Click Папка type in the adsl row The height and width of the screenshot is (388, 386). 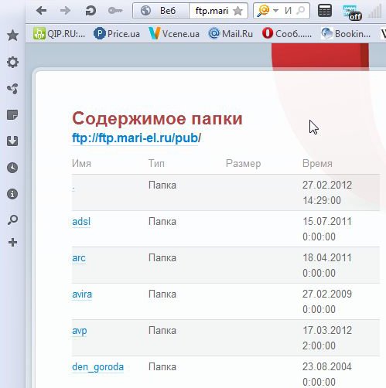tap(162, 222)
